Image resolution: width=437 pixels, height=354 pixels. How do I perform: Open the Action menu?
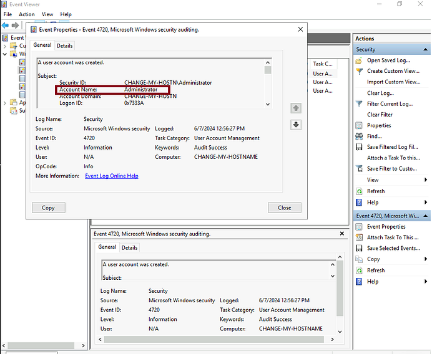tap(27, 14)
